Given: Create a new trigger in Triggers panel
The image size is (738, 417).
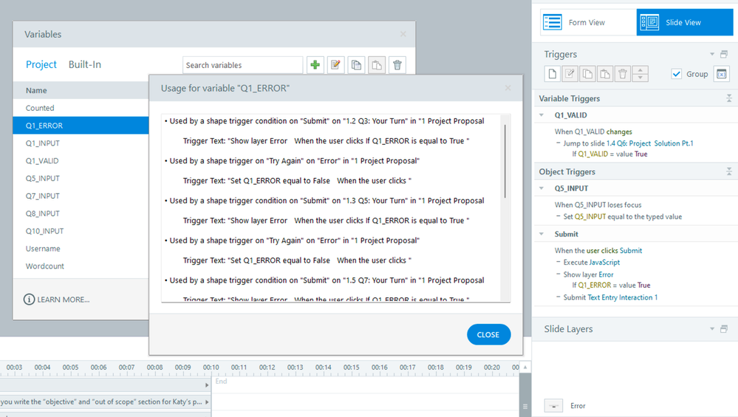Looking at the screenshot, I should pos(553,74).
